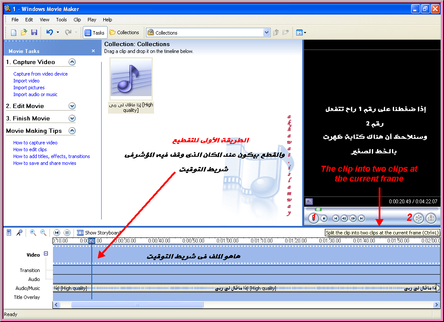The image size is (444, 322).
Task: Select the audio clip thumbnail in Collections
Action: coord(131,79)
